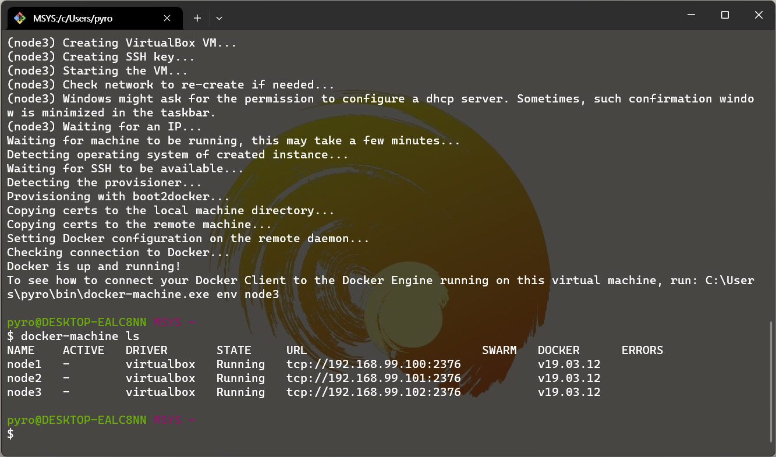
Task: Click the STATE column header
Action: point(234,350)
